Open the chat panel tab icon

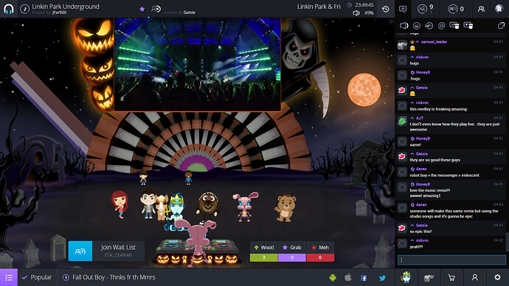[x=403, y=9]
